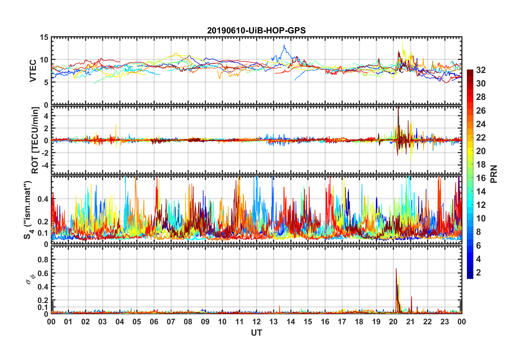
Task: Click hour label 01 on UT axis
Action: point(68,322)
